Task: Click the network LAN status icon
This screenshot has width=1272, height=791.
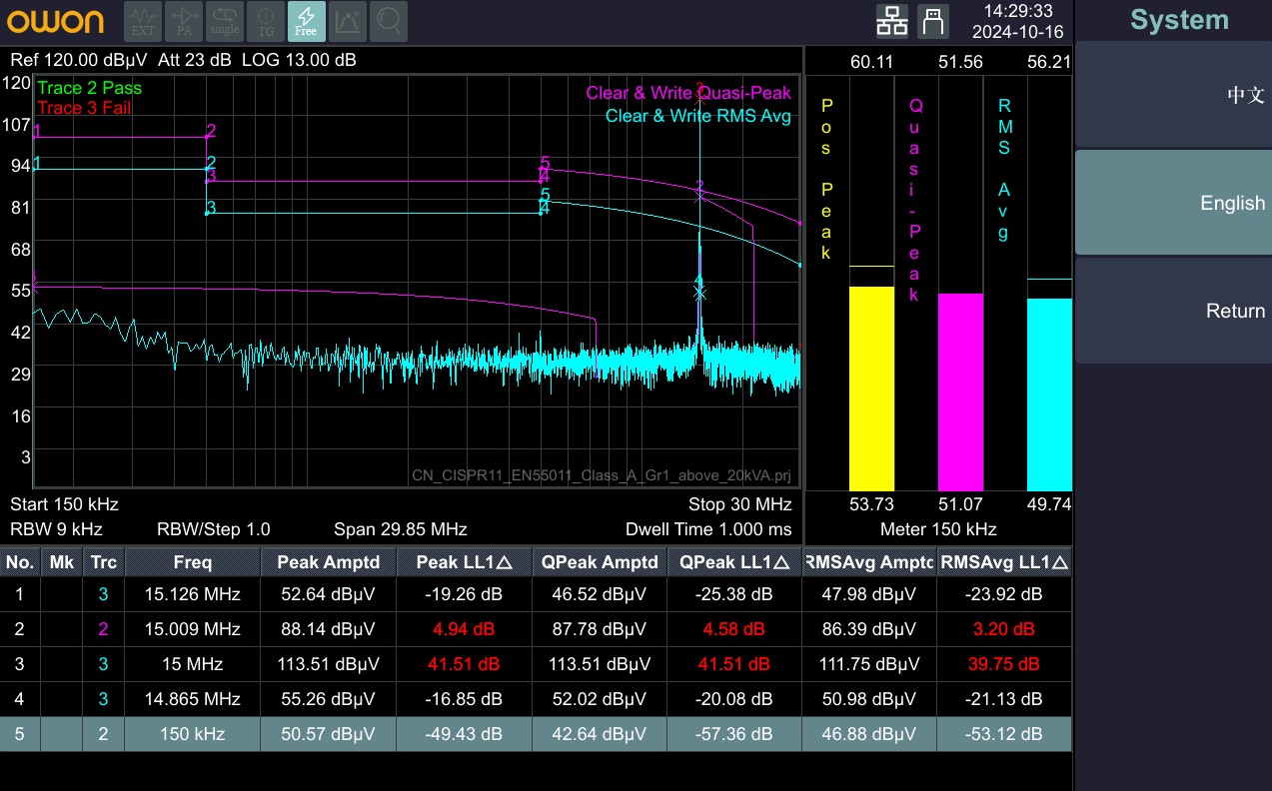Action: tap(891, 20)
